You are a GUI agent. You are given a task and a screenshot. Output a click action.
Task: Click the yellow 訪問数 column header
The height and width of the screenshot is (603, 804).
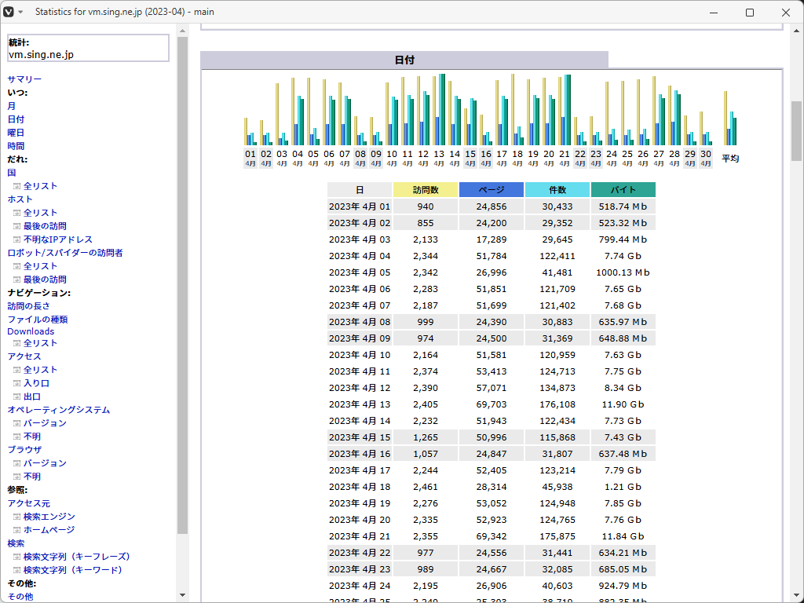426,190
